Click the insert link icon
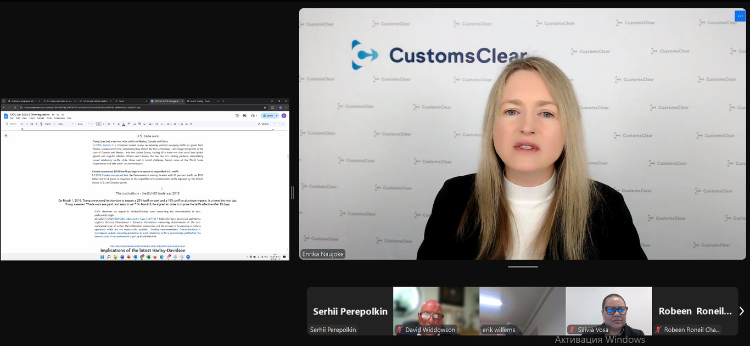 135,124
